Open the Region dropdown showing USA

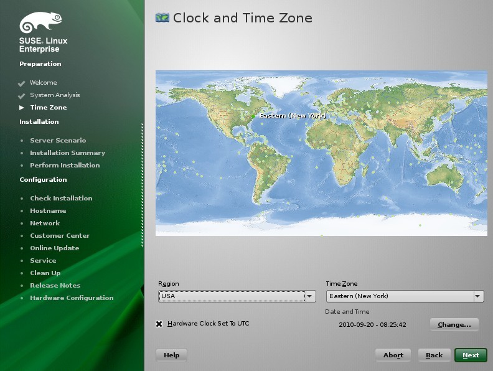coord(237,296)
